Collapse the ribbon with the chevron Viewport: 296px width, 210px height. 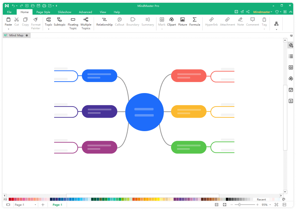point(291,12)
